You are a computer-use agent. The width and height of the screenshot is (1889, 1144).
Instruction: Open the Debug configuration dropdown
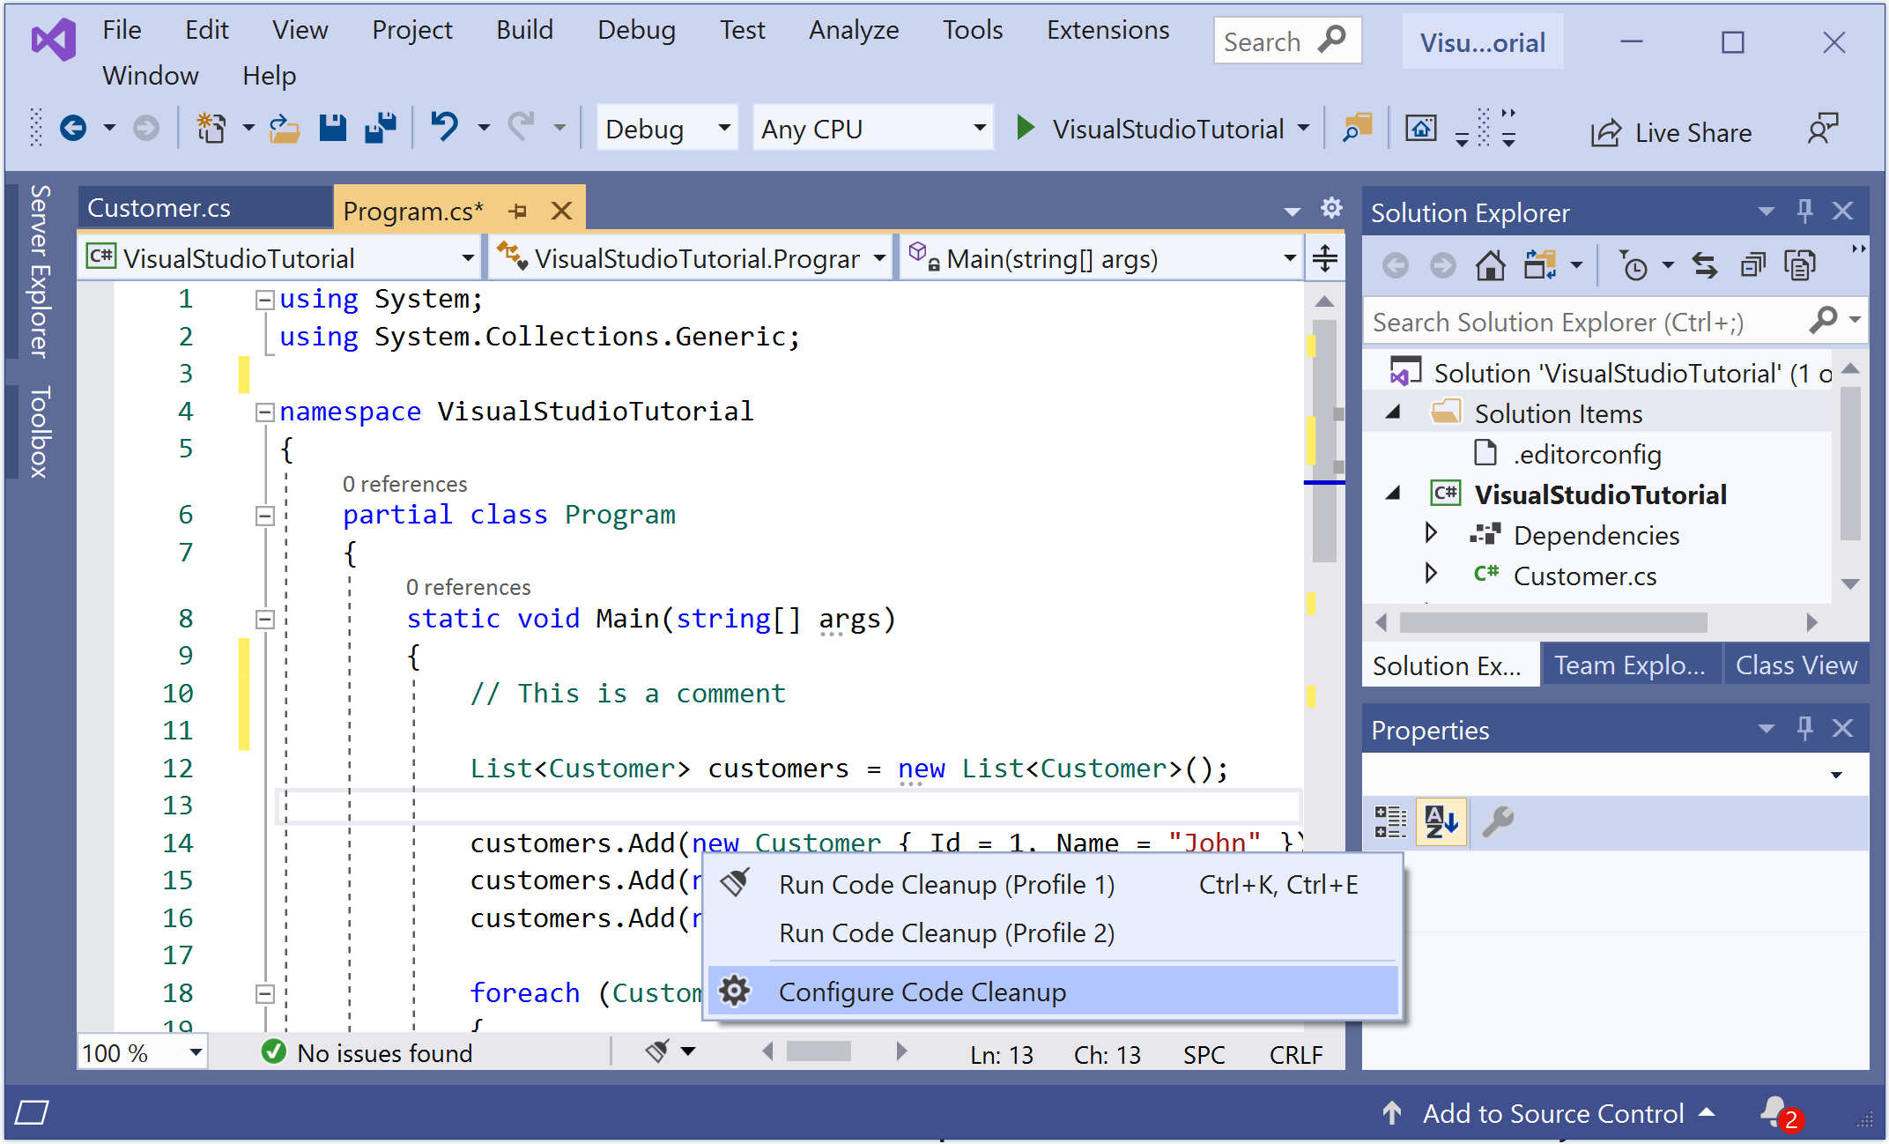668,129
